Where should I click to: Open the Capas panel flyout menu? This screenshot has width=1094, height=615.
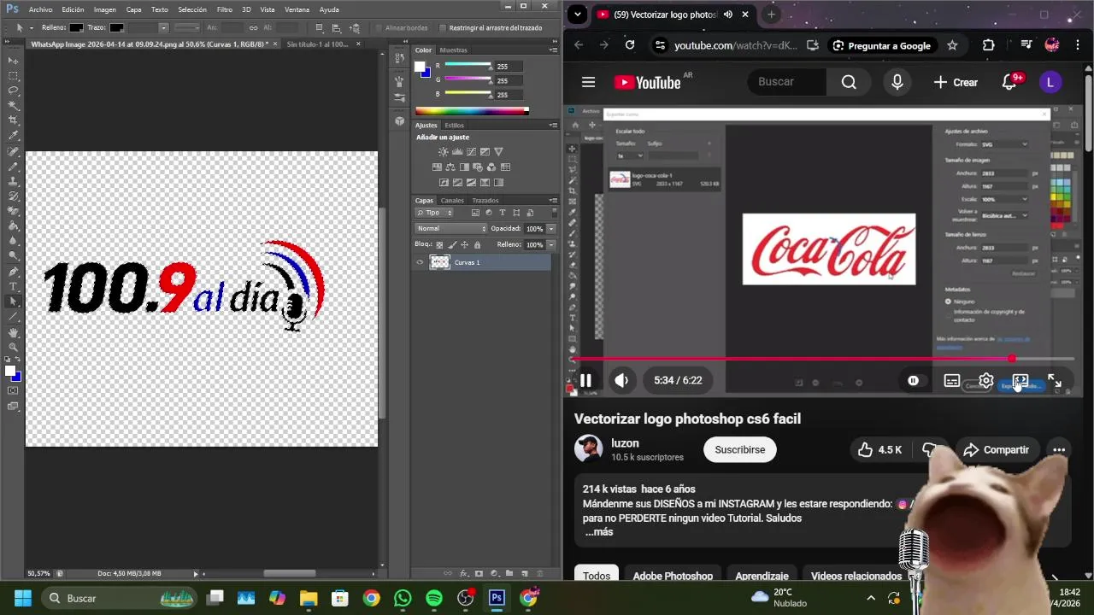[x=554, y=201]
